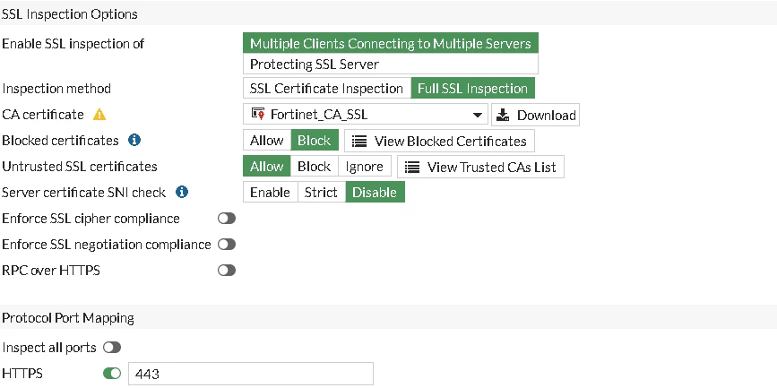Set SNI check to Disable
777x388 pixels.
click(x=375, y=193)
